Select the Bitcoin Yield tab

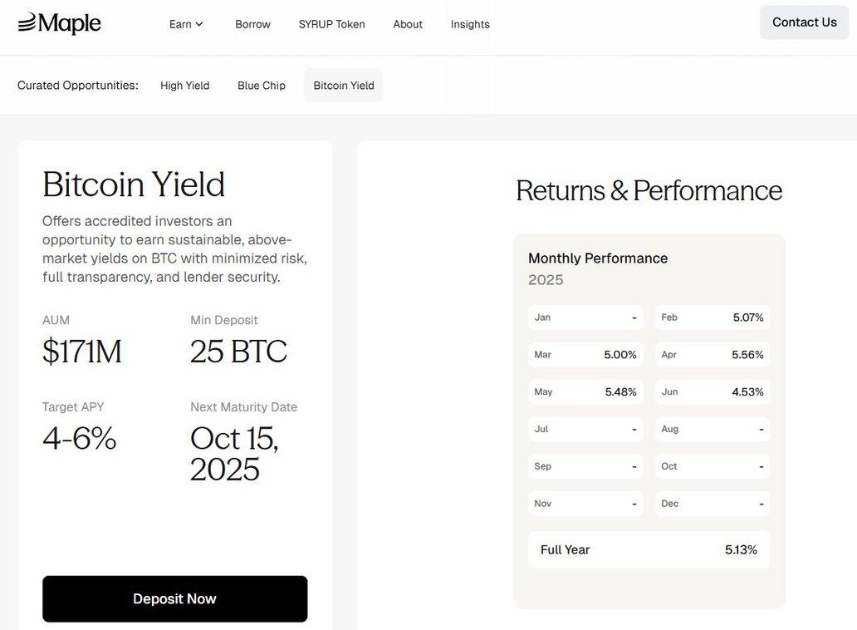pos(344,86)
